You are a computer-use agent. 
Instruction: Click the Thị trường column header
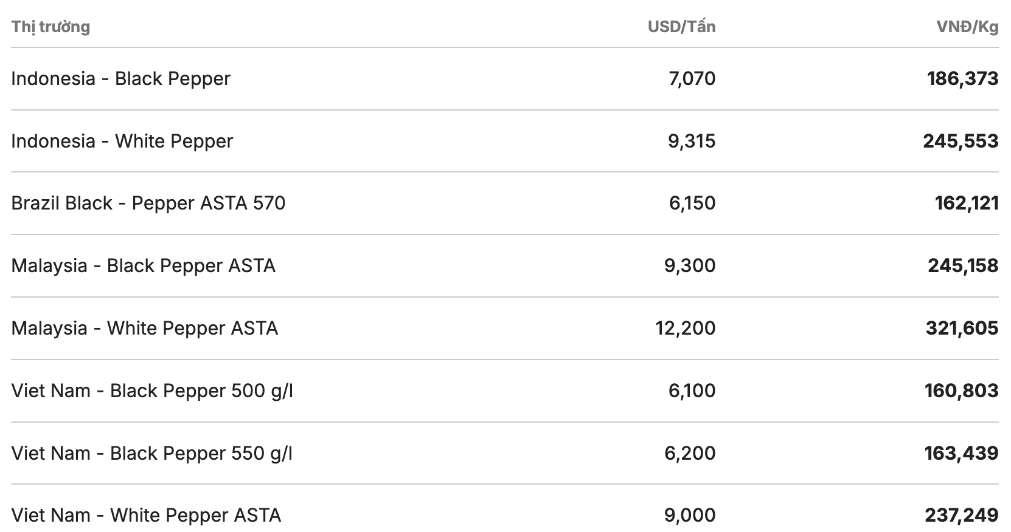pos(50,27)
